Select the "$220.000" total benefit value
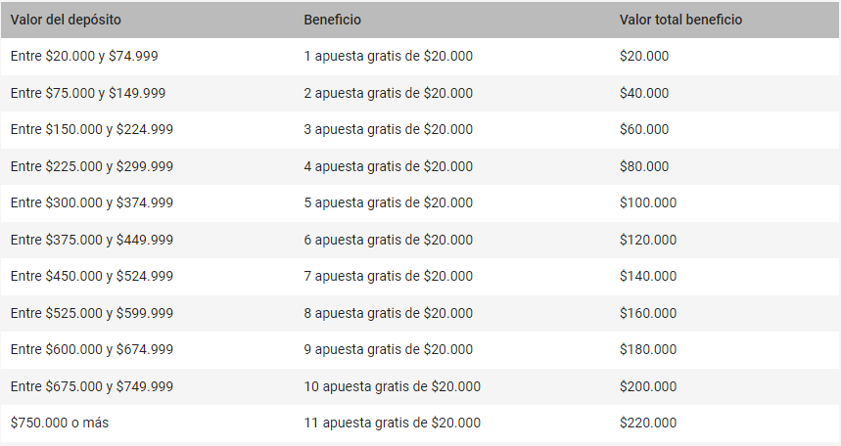Viewport: 841px width, 446px height. click(648, 423)
